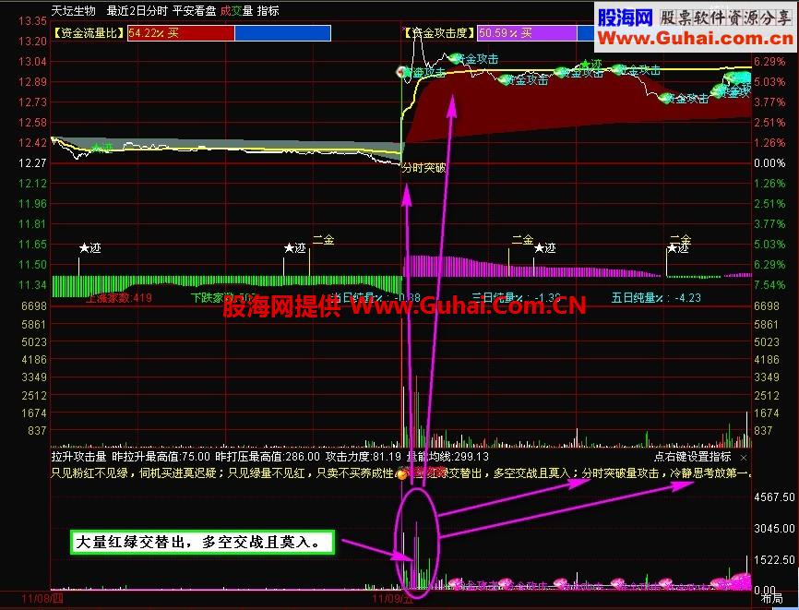Open the 布局 layout button
The width and height of the screenshot is (799, 610).
771,599
